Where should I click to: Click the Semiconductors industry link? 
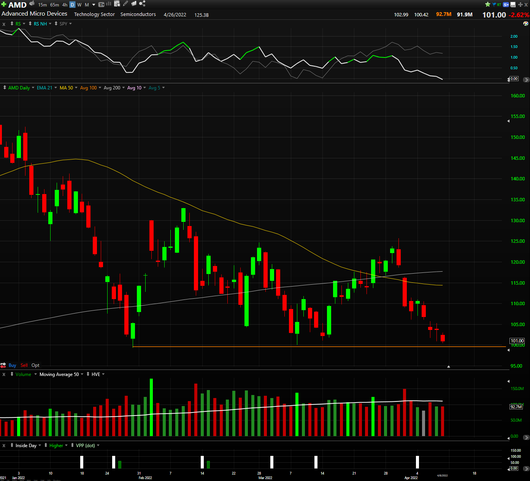pyautogui.click(x=138, y=14)
